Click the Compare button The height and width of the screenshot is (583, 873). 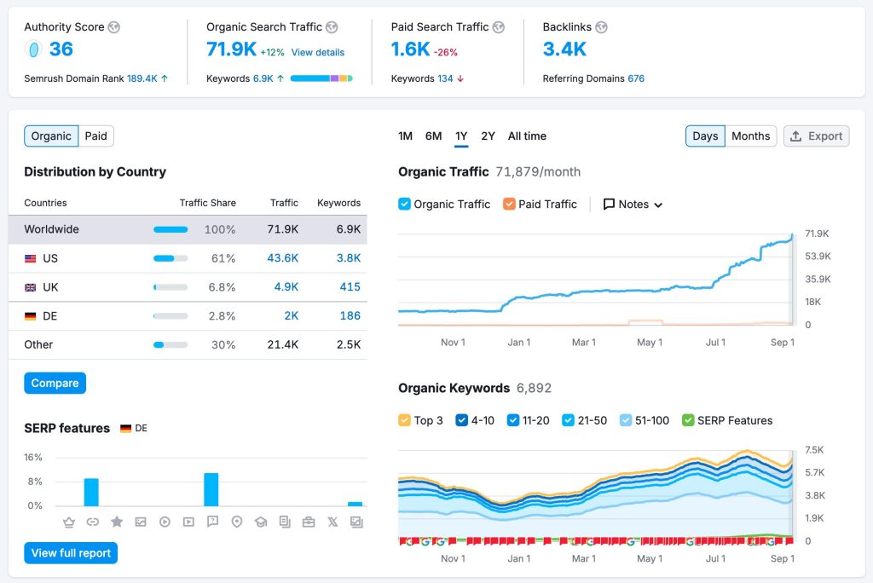pyautogui.click(x=55, y=384)
